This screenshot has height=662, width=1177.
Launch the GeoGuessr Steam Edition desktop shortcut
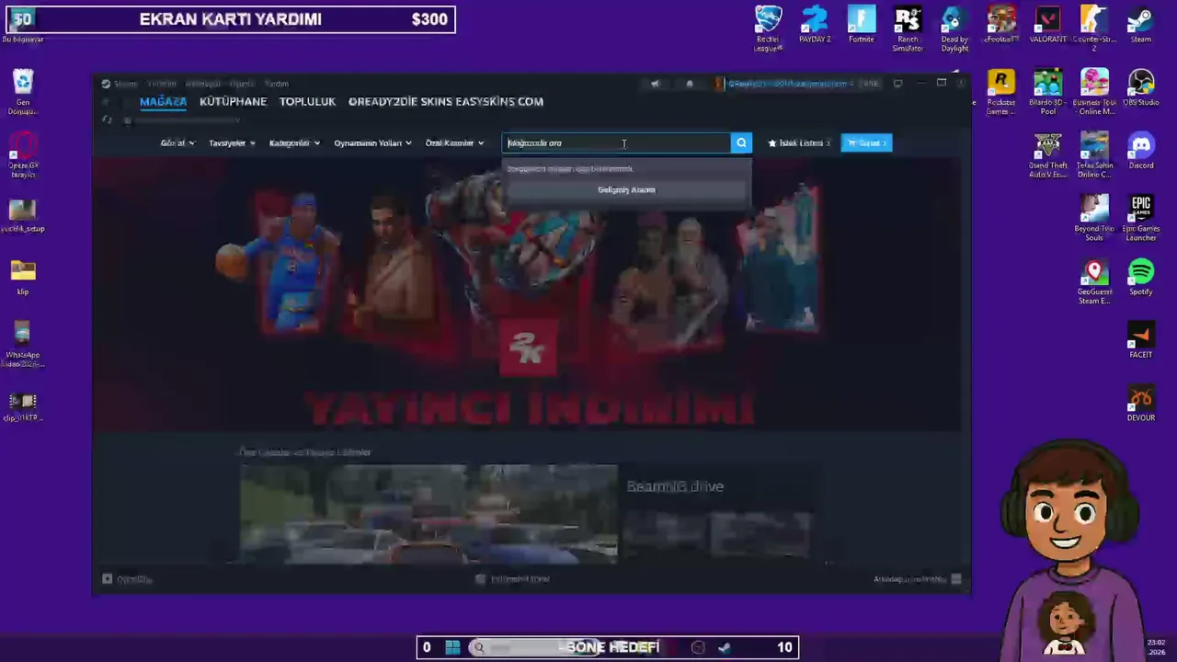1094,281
